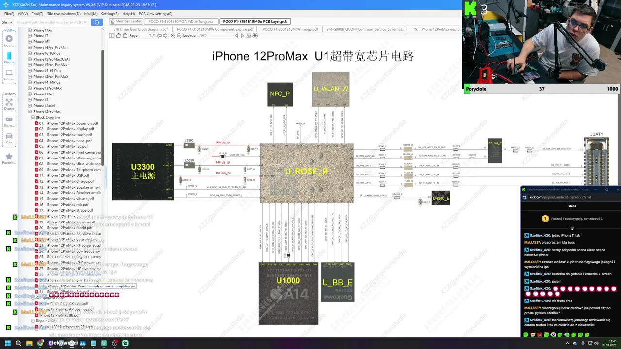Click the model number search field
The image size is (621, 349).
(52, 22)
